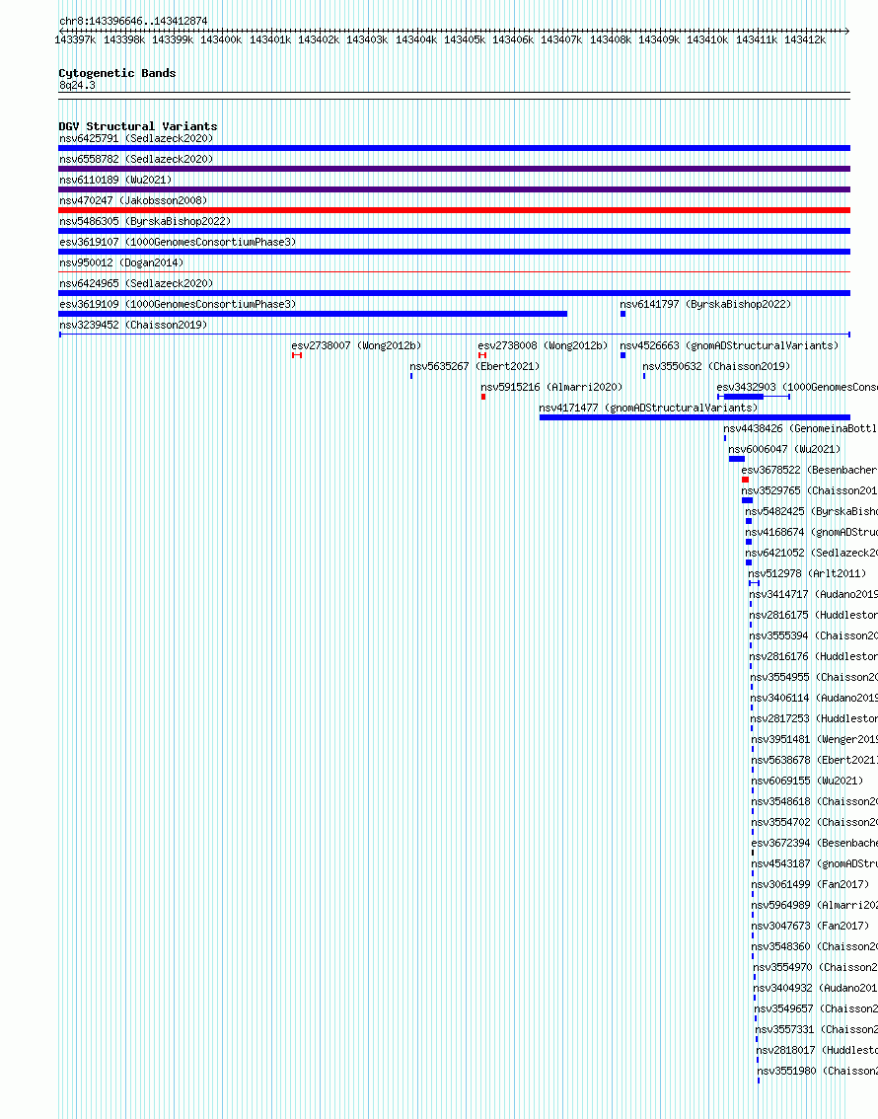Click label nsv2817253 (Huddleston)
The image size is (878, 1119).
pos(814,718)
